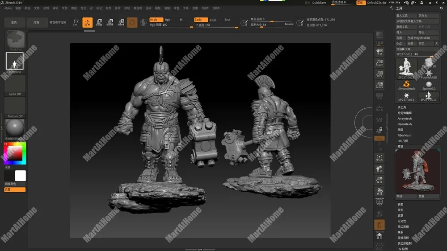447x251 pixels.
Task: Expand the HD 几何 section
Action: [x=403, y=141]
